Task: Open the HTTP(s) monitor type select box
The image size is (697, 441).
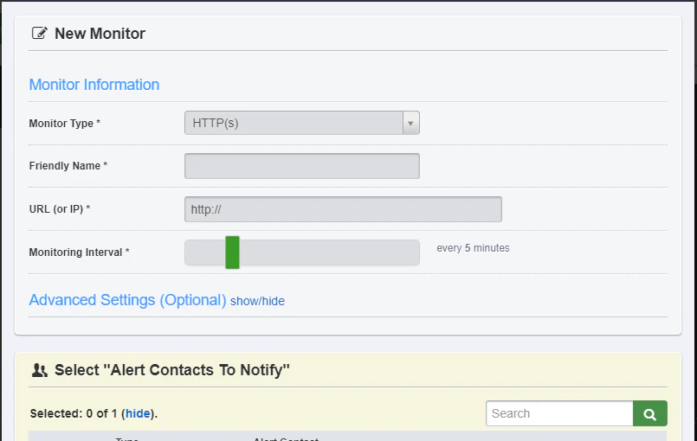Action: [302, 123]
